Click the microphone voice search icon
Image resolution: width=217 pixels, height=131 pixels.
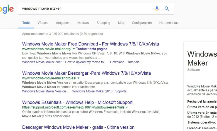[x=157, y=9]
